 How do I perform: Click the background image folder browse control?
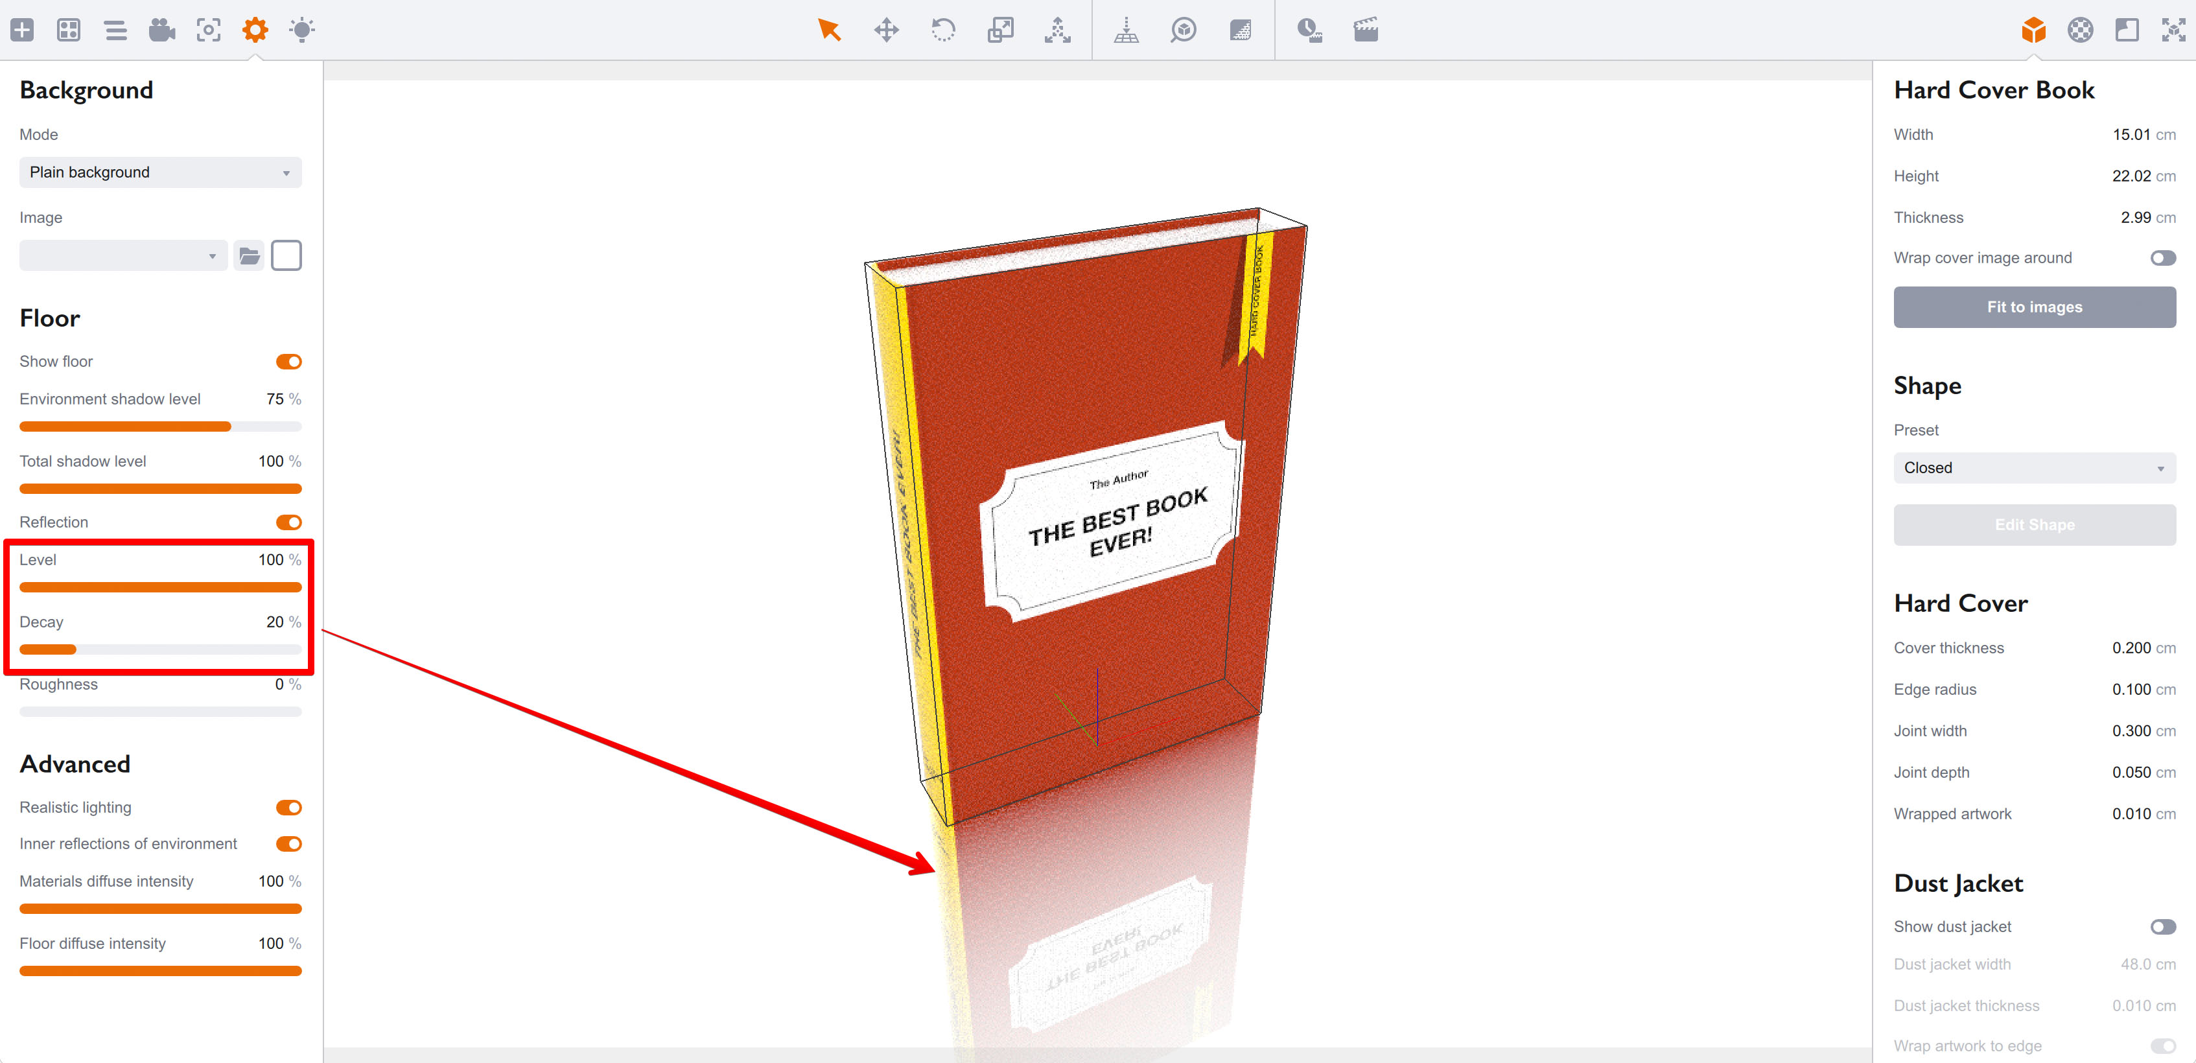pos(249,255)
